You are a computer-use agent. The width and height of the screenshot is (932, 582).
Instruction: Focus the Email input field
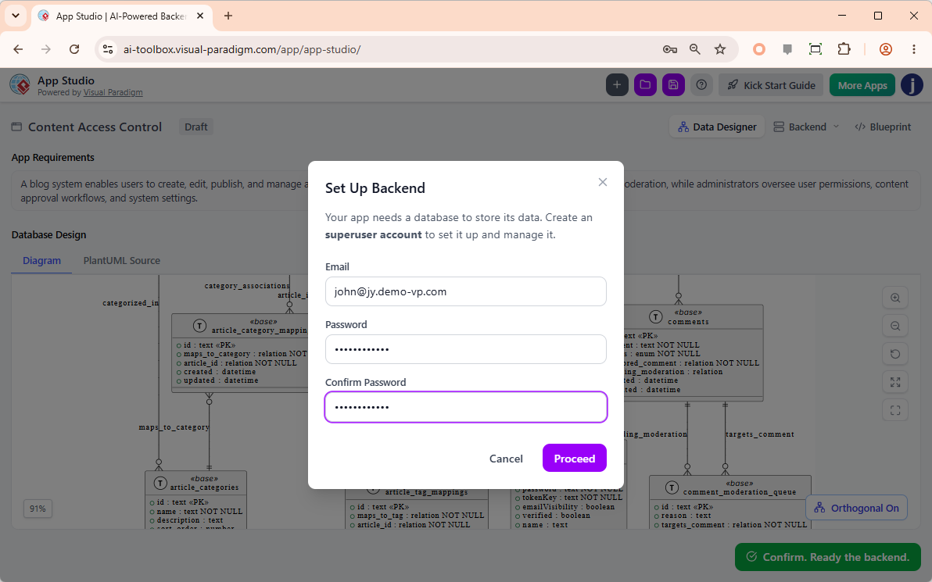pos(465,291)
